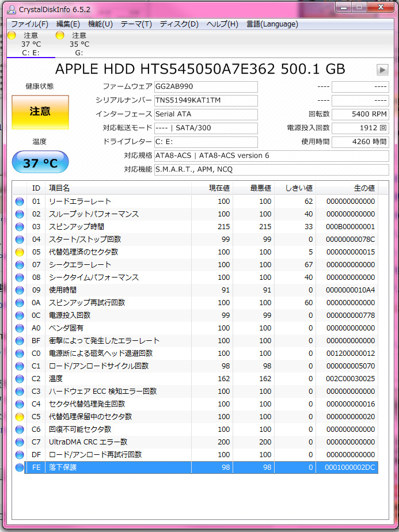Screen dimensions: 399x532
Task: Select the 落下保護 row name
Action: (x=63, y=468)
